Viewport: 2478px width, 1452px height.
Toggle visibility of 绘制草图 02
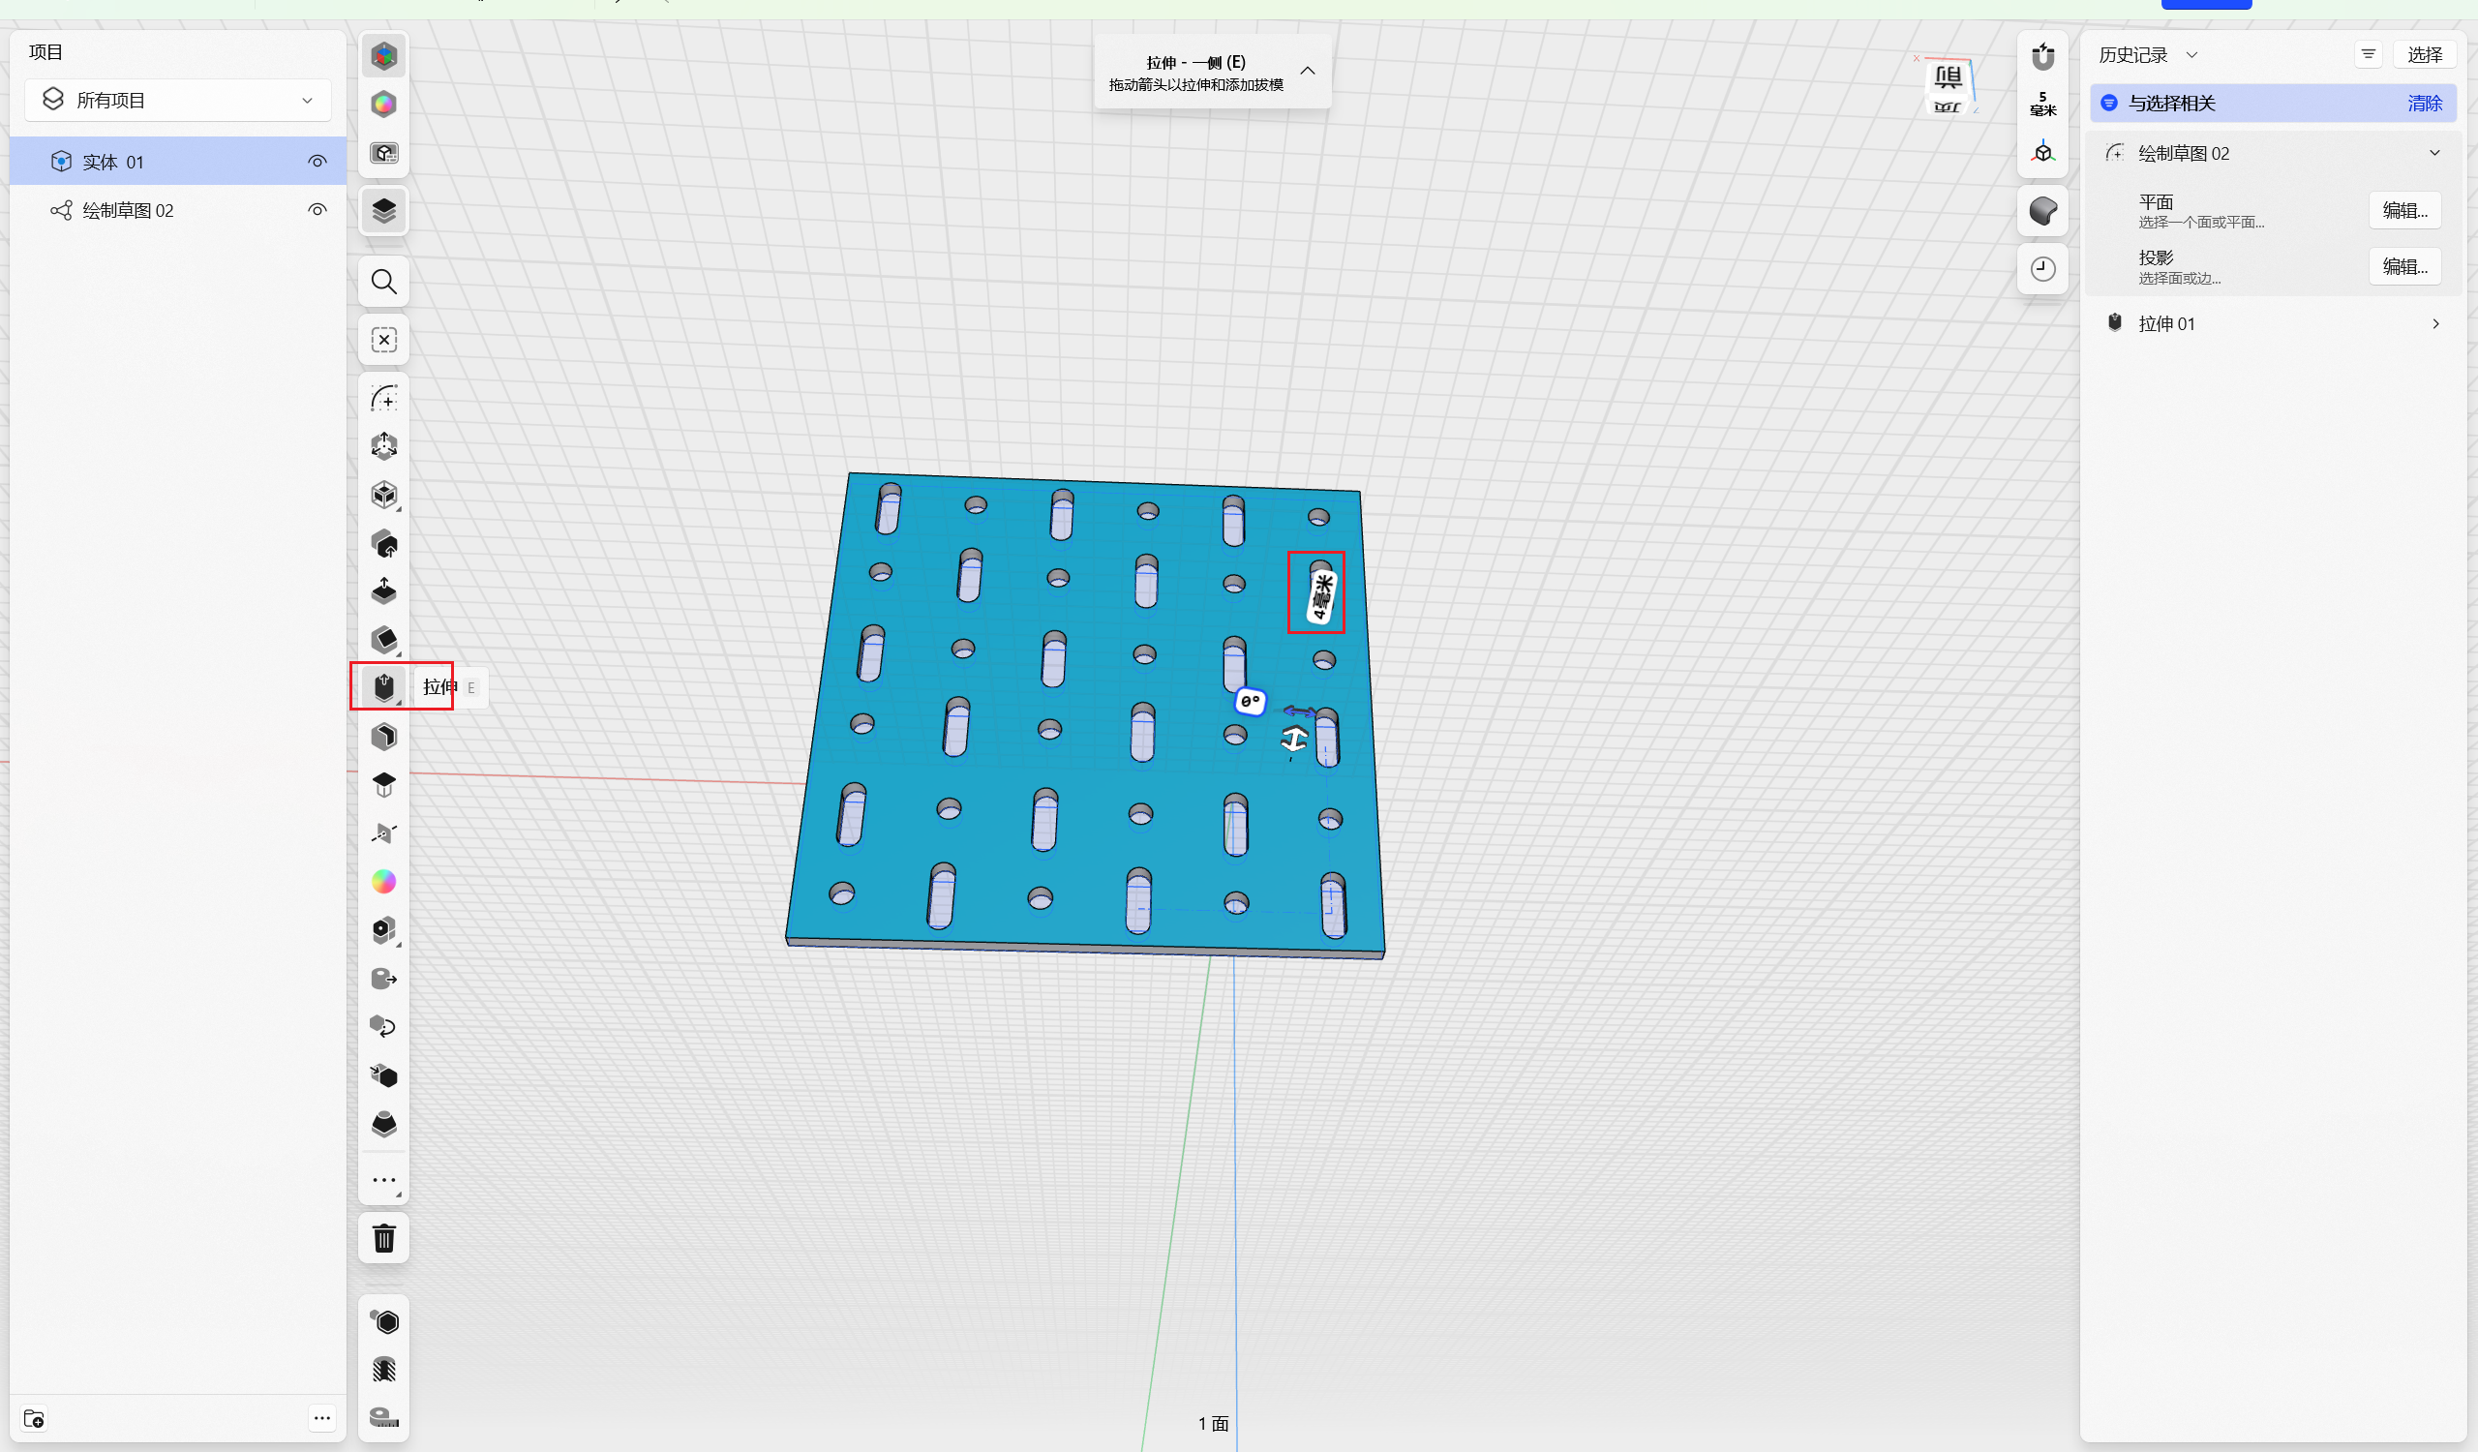coord(317,210)
